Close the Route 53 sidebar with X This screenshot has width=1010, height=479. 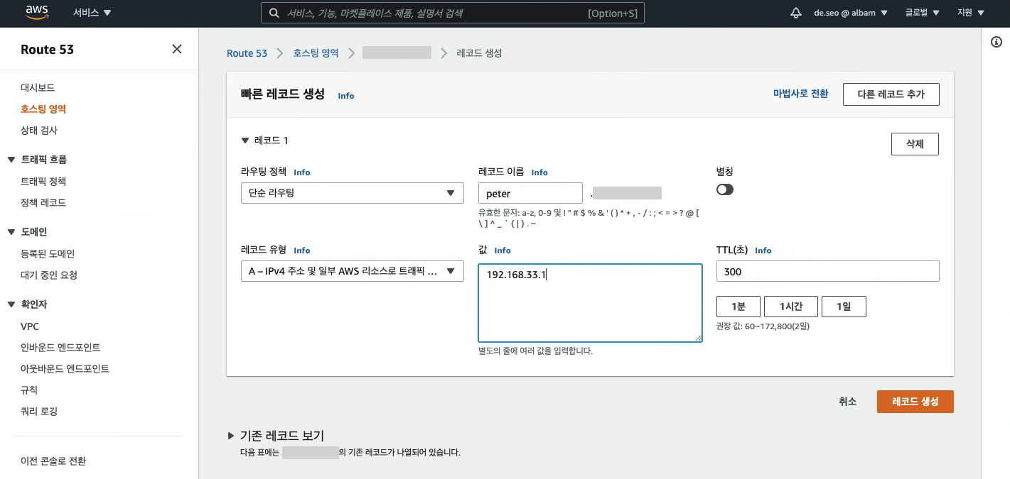pos(177,49)
